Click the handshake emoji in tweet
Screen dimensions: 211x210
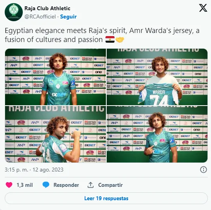click(120, 40)
